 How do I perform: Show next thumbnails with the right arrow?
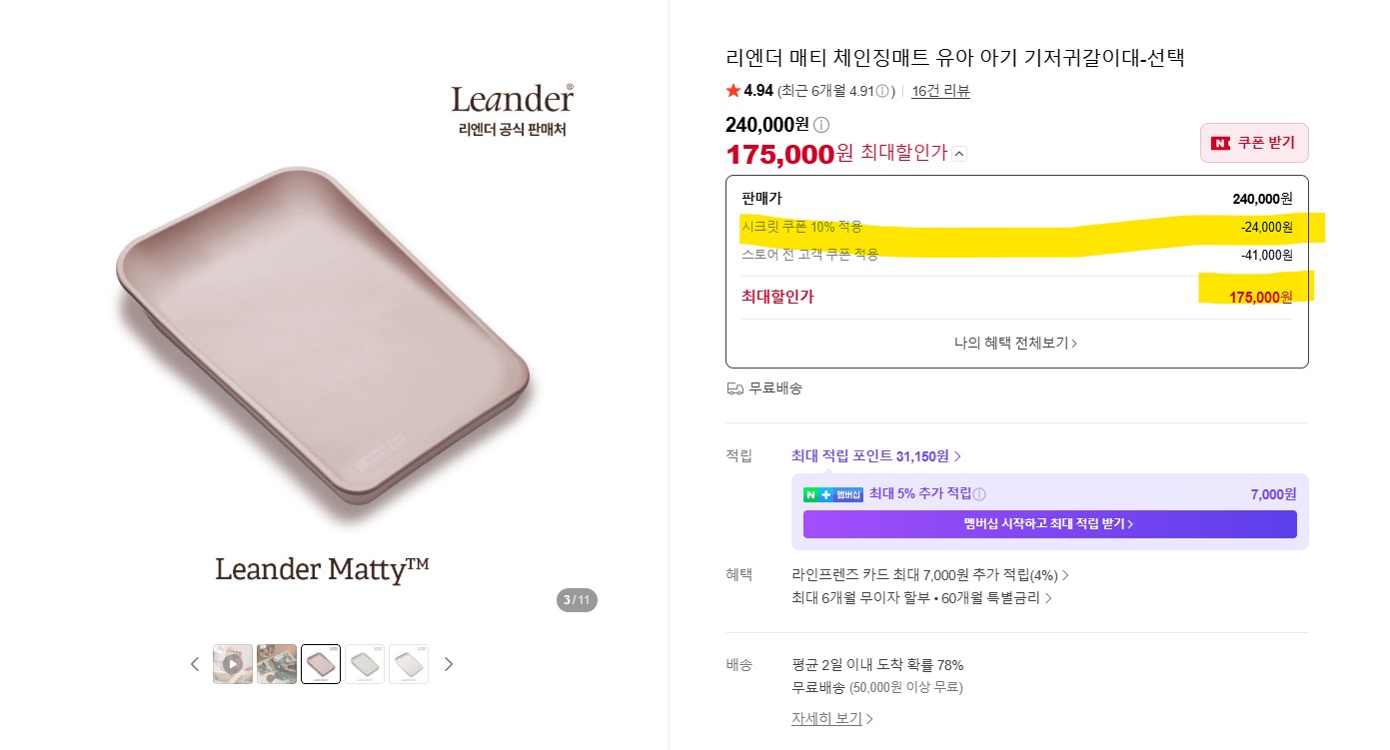coord(449,664)
